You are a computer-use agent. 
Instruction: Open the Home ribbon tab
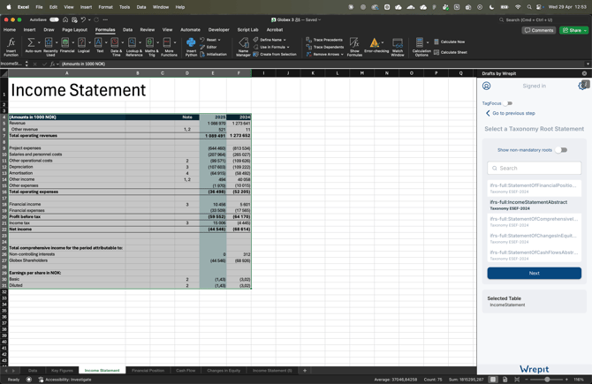[x=10, y=30]
